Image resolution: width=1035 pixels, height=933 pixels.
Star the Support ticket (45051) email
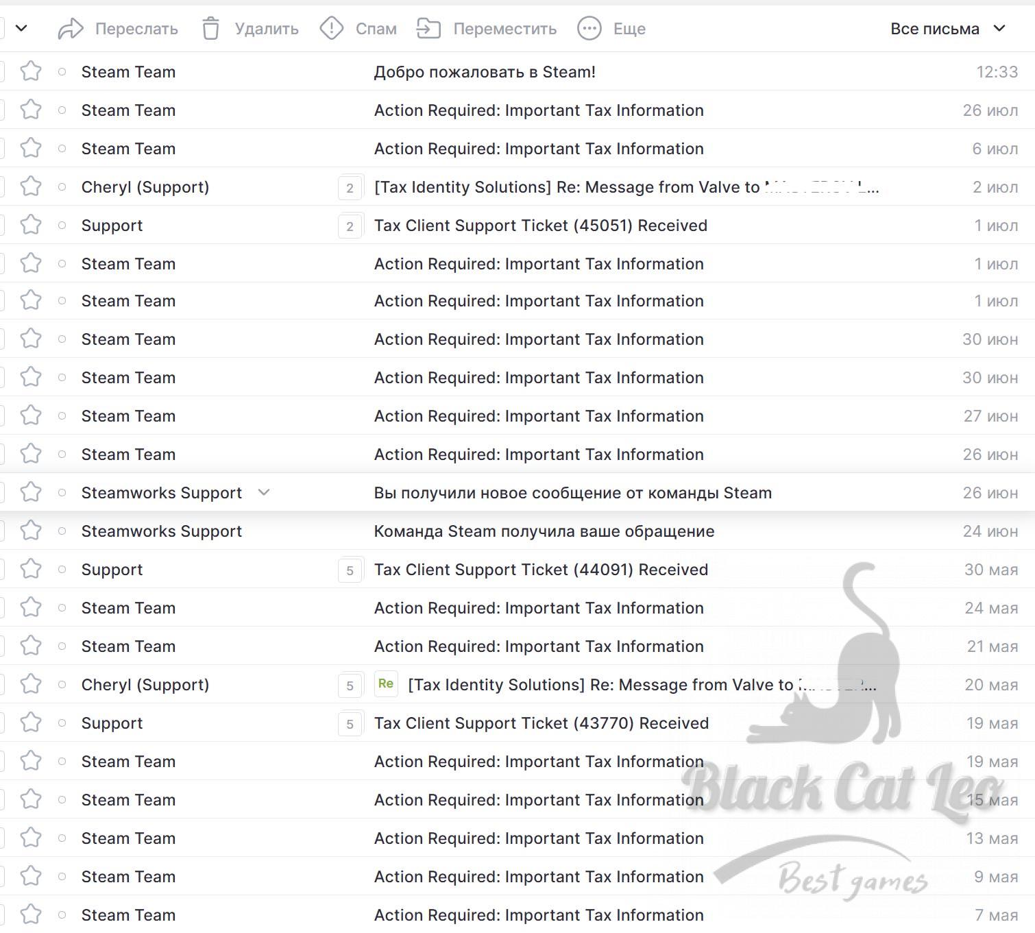(31, 225)
